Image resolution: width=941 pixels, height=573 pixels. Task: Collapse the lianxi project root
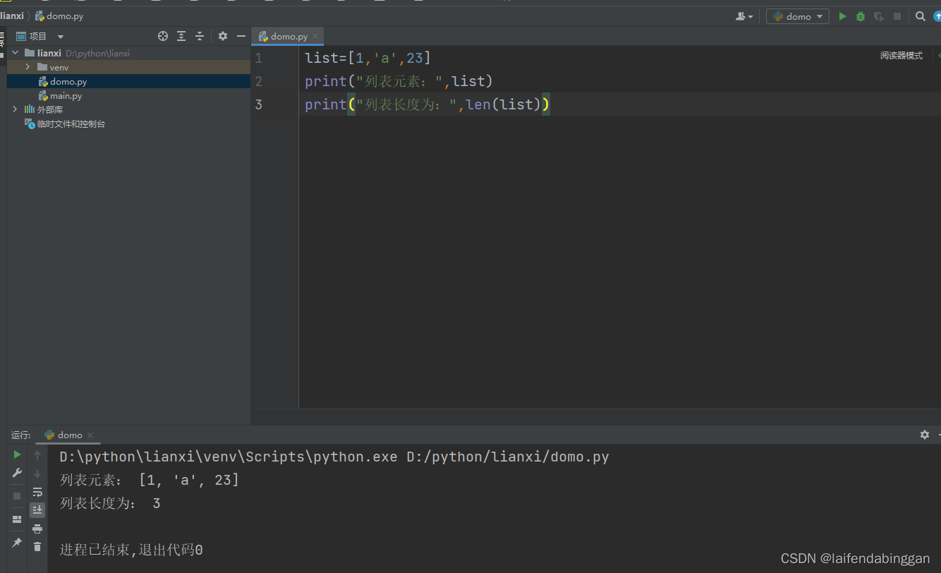[x=15, y=53]
